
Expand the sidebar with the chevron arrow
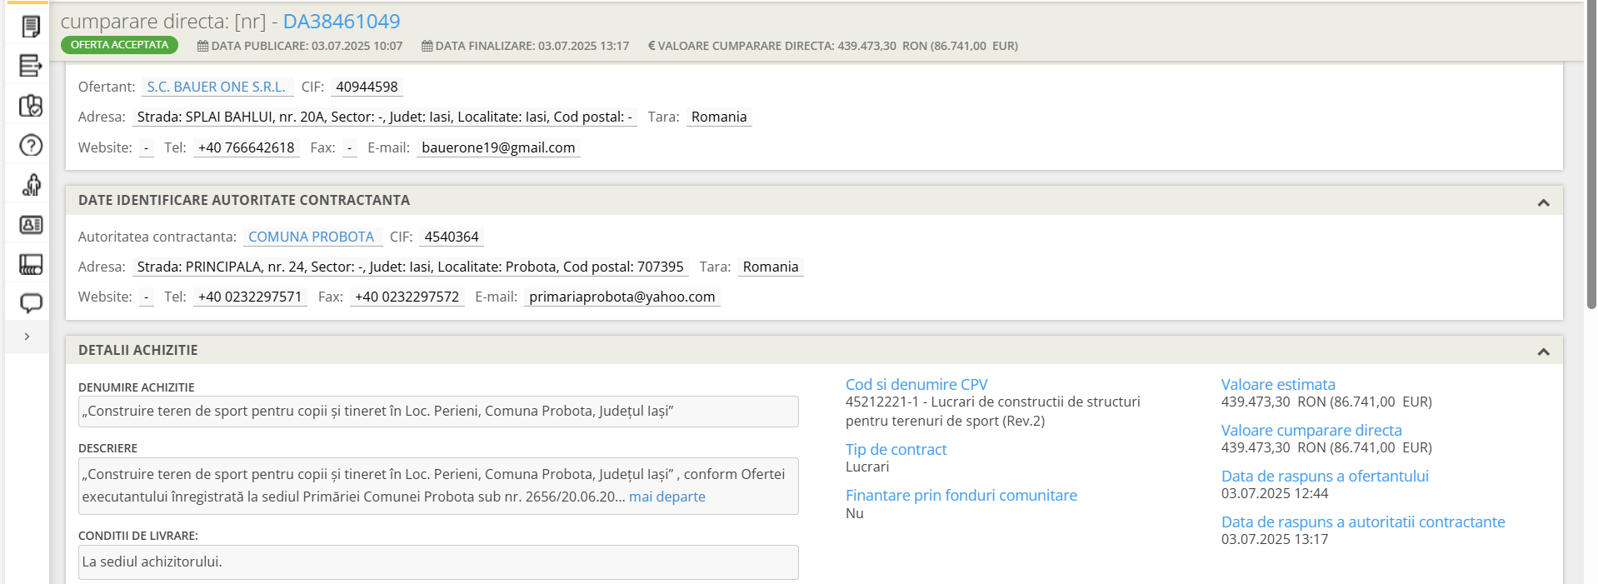27,337
